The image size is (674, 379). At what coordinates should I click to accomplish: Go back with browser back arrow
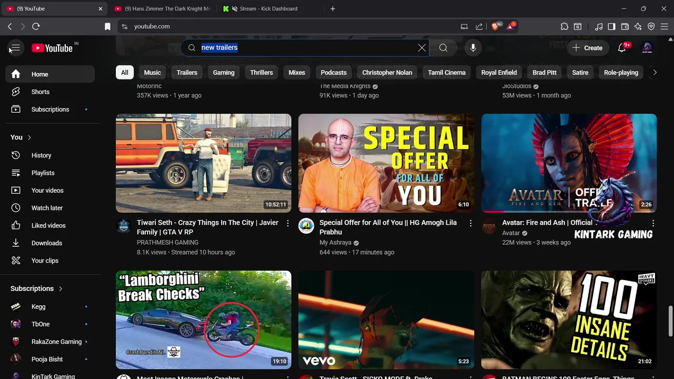click(x=10, y=26)
